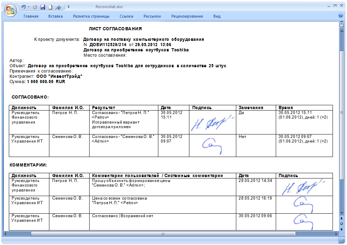The height and width of the screenshot is (245, 347).
Task: Select the Вид ribbon tab
Action: click(x=217, y=16)
